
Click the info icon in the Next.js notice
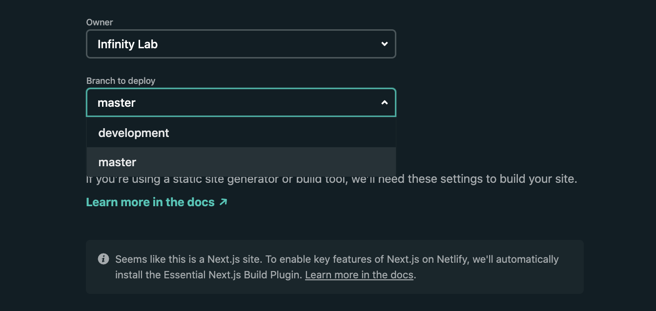(103, 259)
